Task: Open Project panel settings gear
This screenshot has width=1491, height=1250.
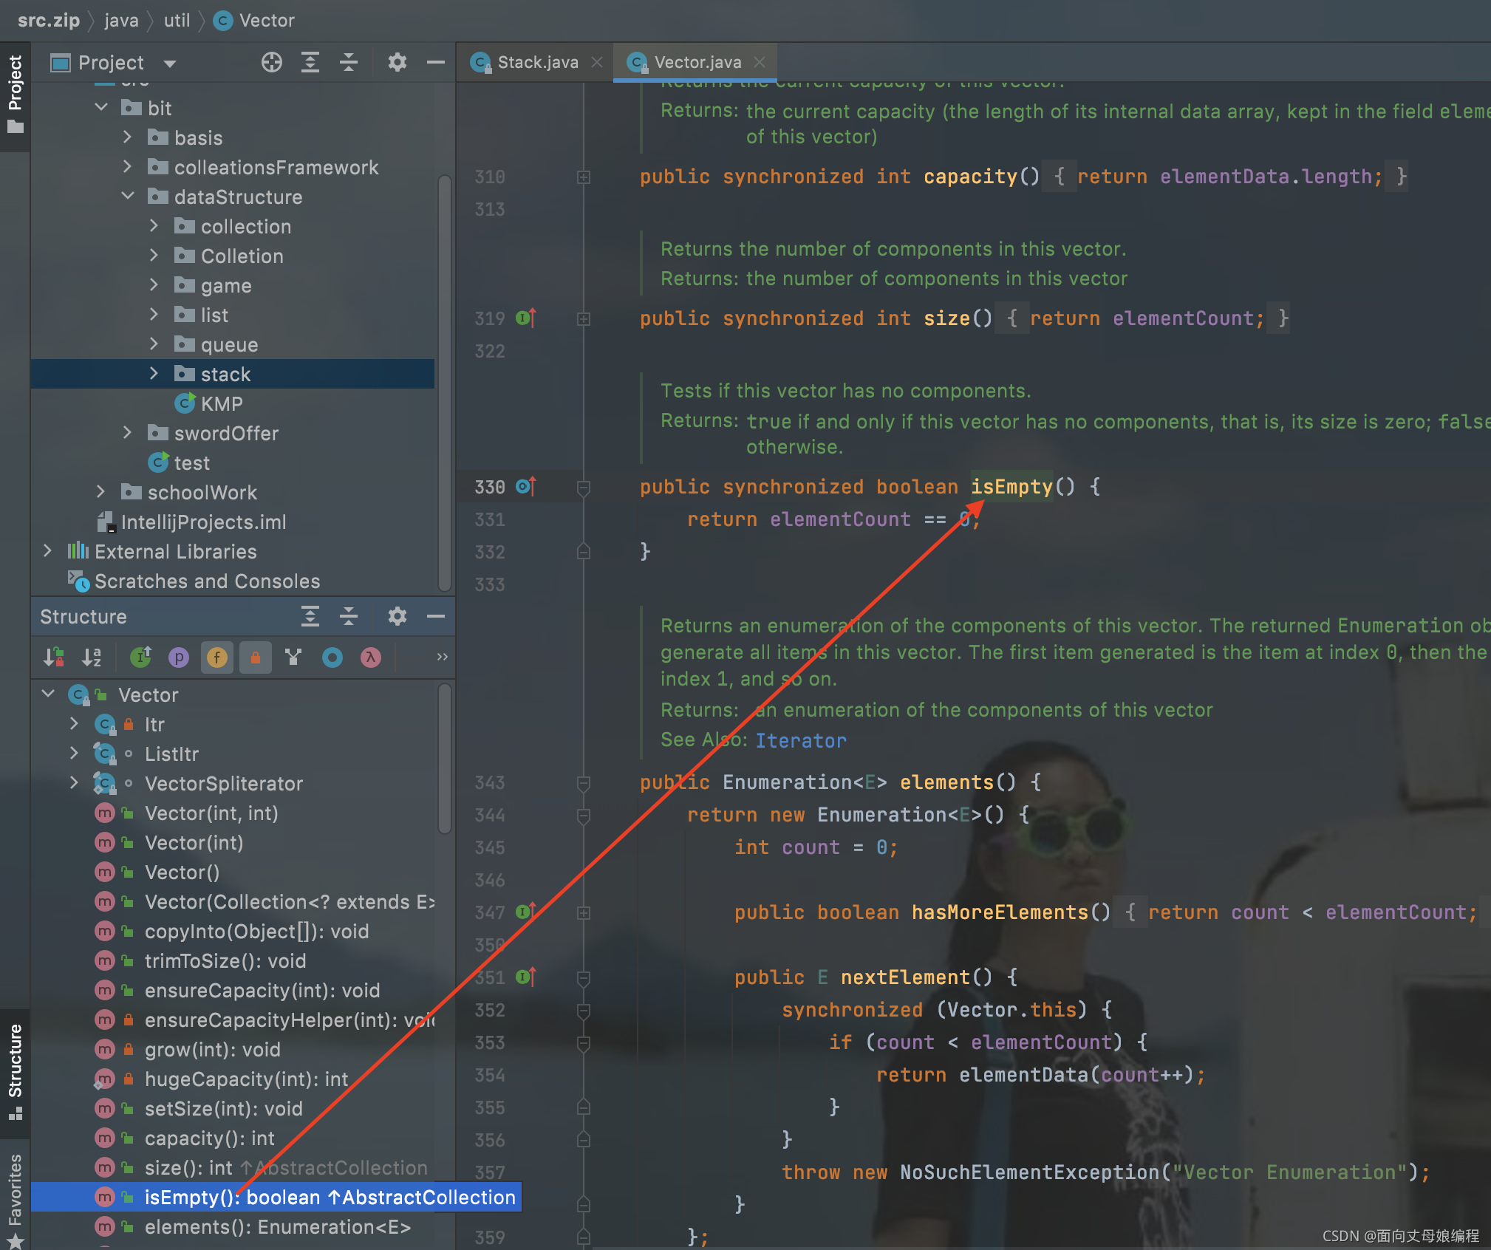Action: click(x=398, y=62)
